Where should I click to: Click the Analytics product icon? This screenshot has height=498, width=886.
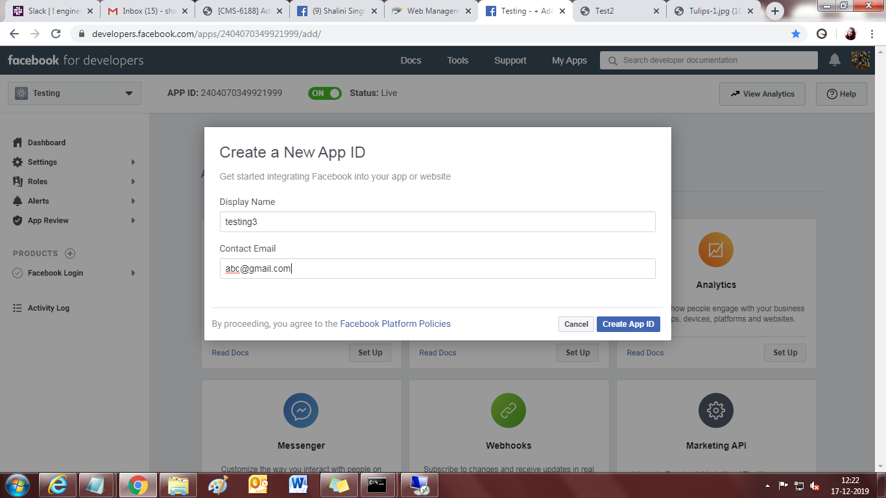(x=716, y=250)
